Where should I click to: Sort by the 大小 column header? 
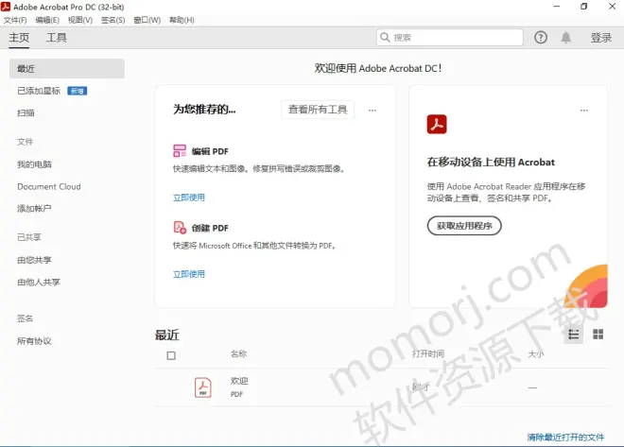click(536, 353)
